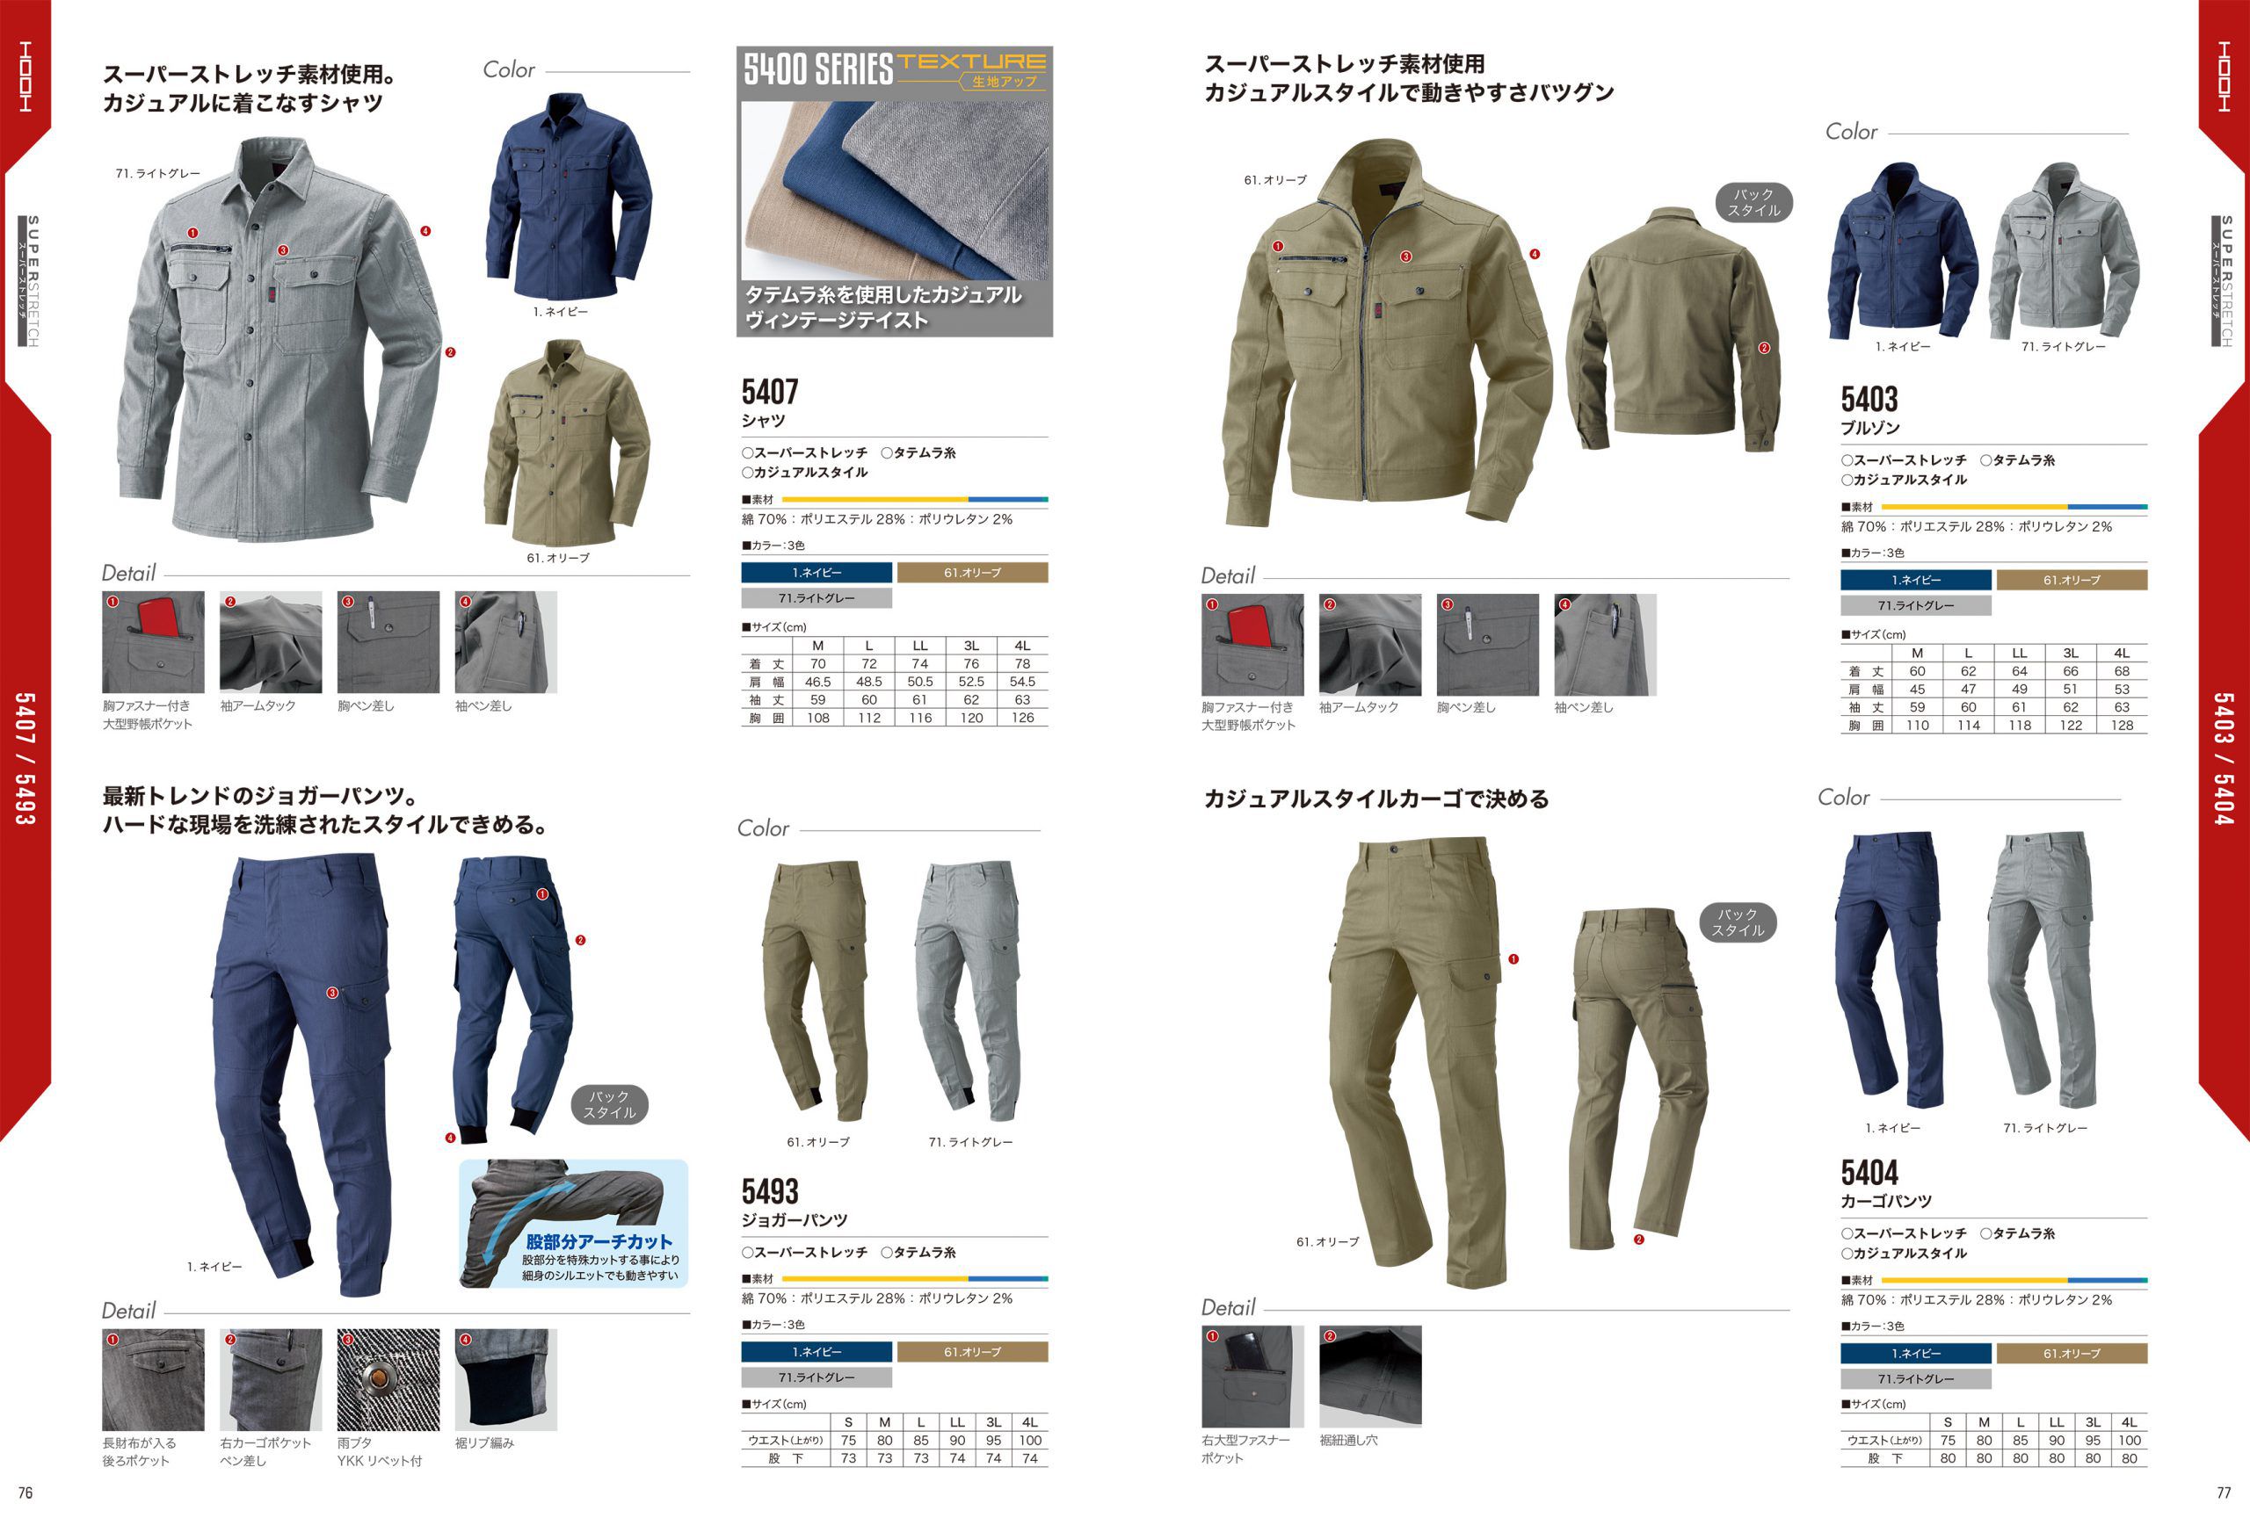Image resolution: width=2250 pixels, height=1518 pixels.
Task: Click the 股部分アーチカット info box
Action: (573, 1223)
